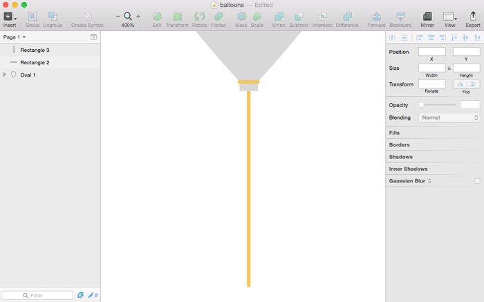Click the Size Height field
The image size is (484, 302).
[467, 68]
